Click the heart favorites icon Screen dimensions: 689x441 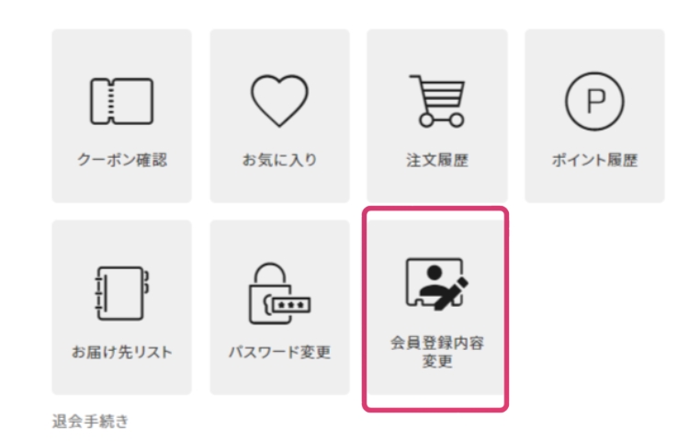coord(279,100)
